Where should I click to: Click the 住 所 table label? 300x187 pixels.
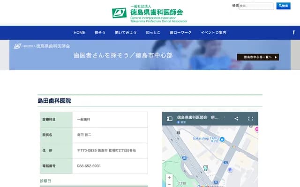click(x=47, y=151)
